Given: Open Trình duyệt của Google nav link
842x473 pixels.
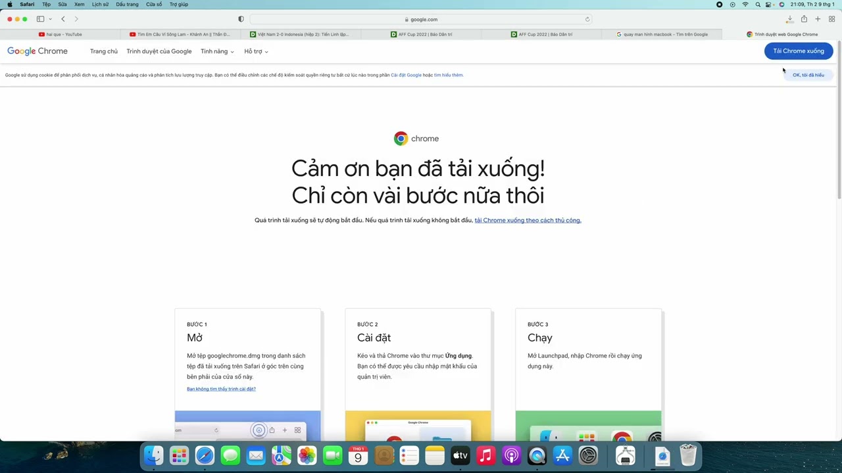Looking at the screenshot, I should point(159,51).
